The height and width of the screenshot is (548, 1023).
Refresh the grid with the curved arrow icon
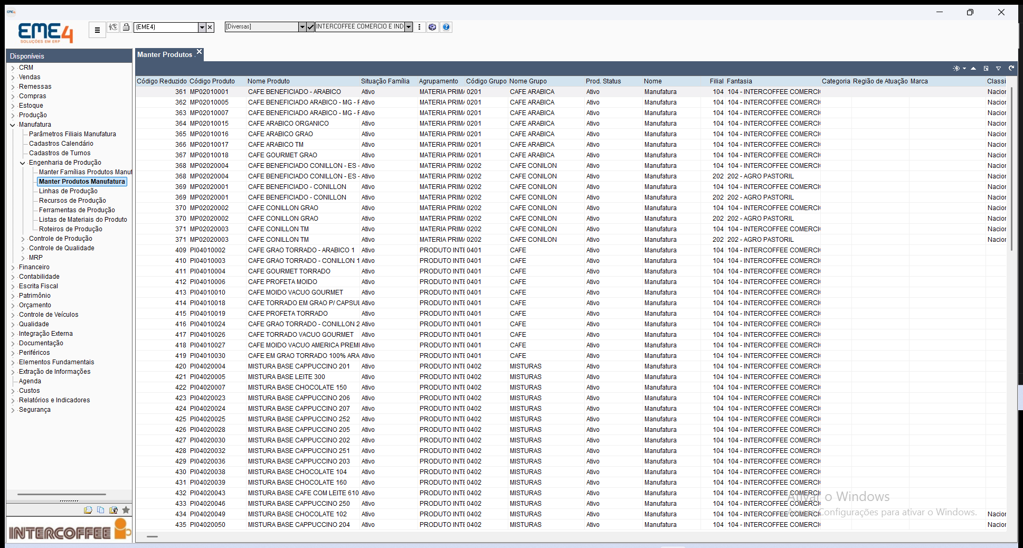point(1011,68)
